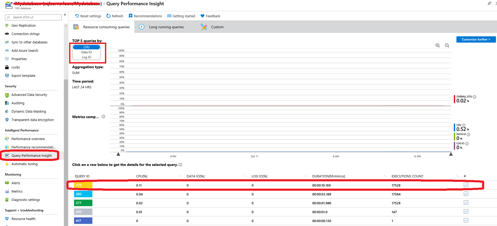This screenshot has height=226, width=497.
Task: Click the Locks padlock icon
Action: [7, 67]
